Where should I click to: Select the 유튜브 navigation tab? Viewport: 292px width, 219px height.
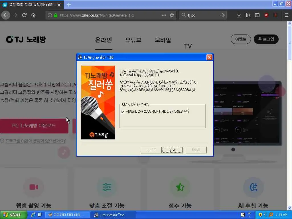133,40
